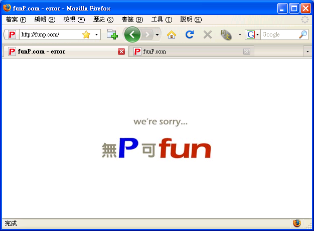Close the Firefox window
This screenshot has height=231, width=314.
click(305, 8)
